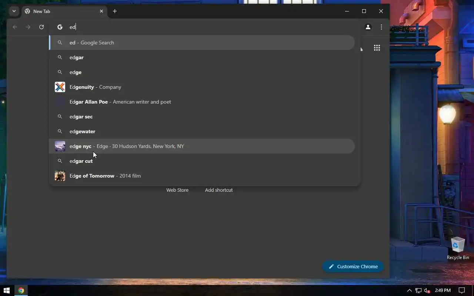Open the clock showing 2:49 PM
This screenshot has height=296, width=474.
point(443,290)
